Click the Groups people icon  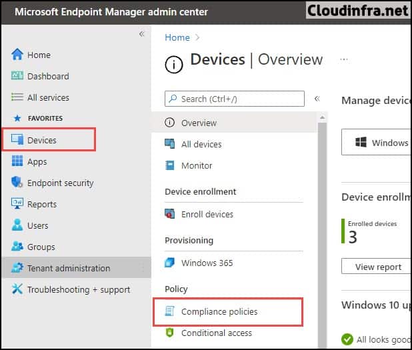17,246
